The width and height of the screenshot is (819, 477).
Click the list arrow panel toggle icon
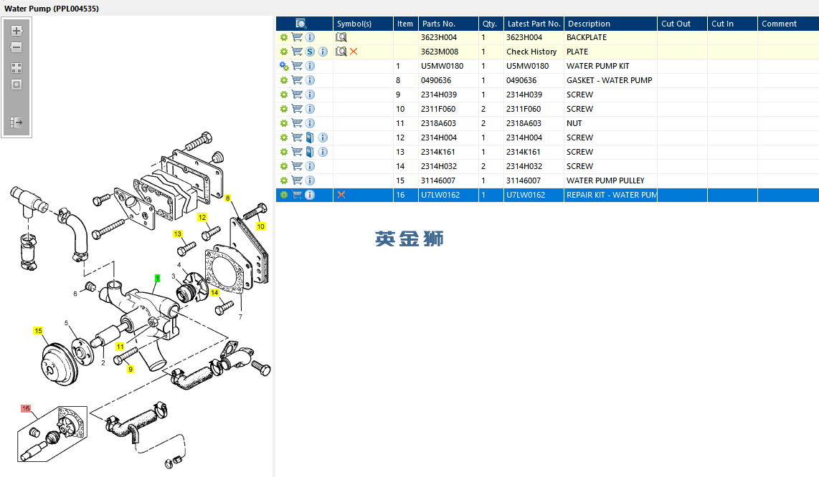click(16, 122)
